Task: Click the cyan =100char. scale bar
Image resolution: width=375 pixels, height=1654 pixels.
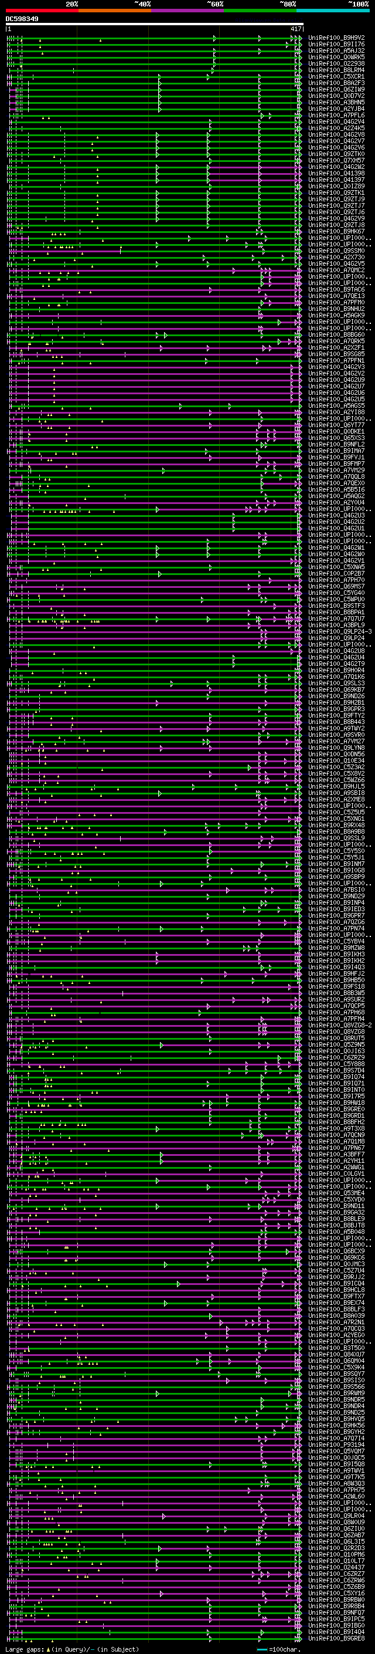Action: 261,1649
